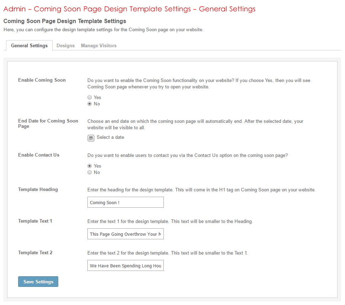Click the 'End Date for Coming Soon Page' label
The width and height of the screenshot is (345, 305).
click(48, 124)
